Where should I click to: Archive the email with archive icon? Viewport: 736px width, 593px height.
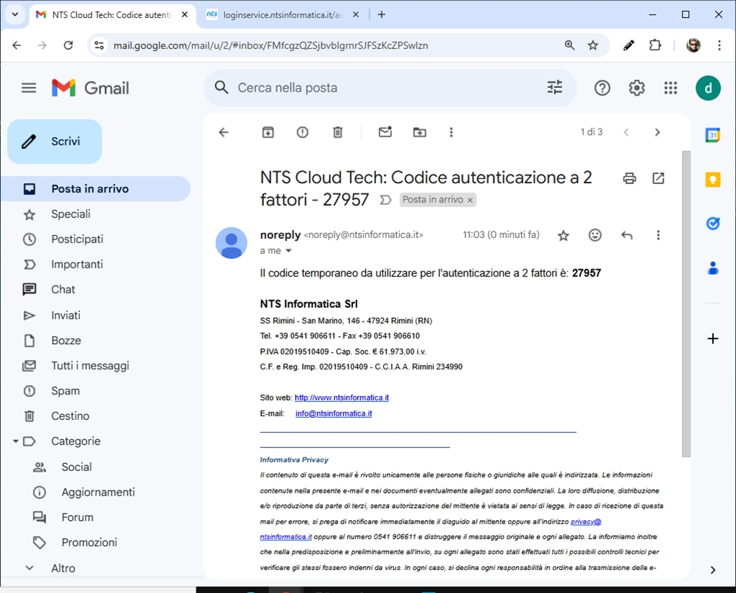(x=268, y=132)
